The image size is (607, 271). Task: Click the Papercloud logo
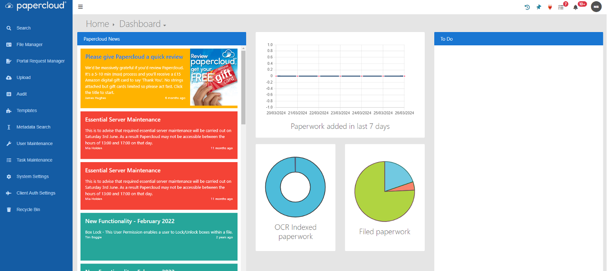[x=36, y=6]
